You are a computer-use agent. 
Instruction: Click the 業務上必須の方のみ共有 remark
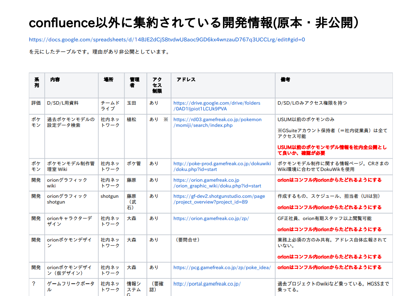click(x=332, y=243)
